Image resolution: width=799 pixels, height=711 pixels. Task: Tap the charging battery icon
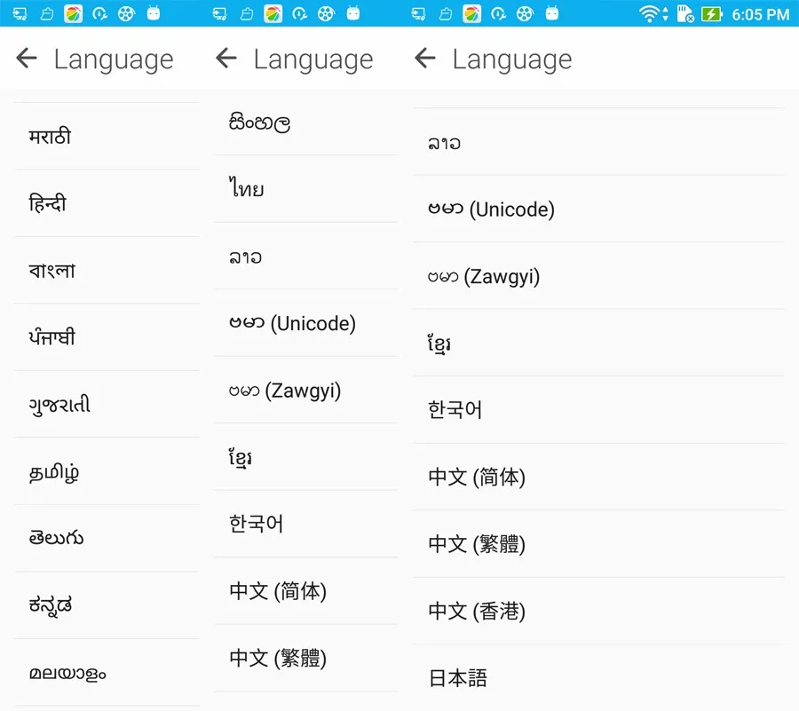click(x=712, y=13)
